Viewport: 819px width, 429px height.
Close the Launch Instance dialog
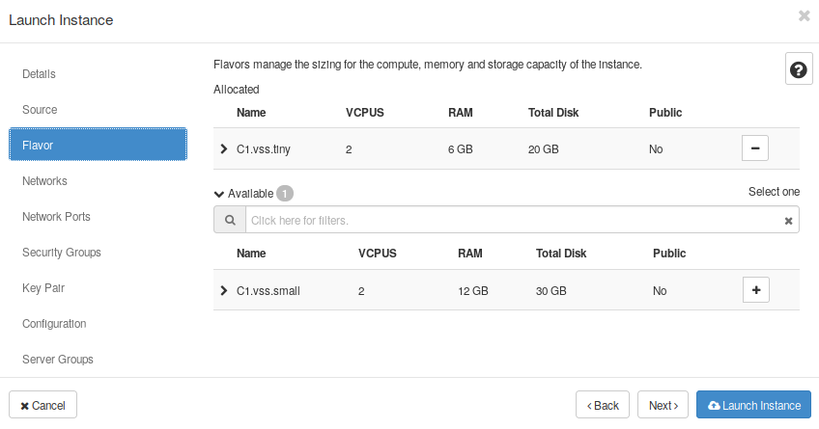click(x=804, y=16)
